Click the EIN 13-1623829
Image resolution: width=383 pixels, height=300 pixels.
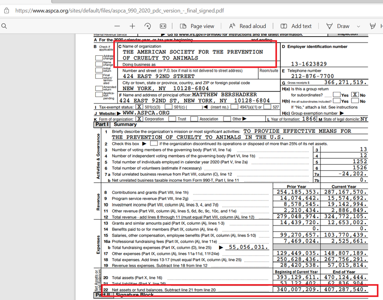tap(309, 64)
